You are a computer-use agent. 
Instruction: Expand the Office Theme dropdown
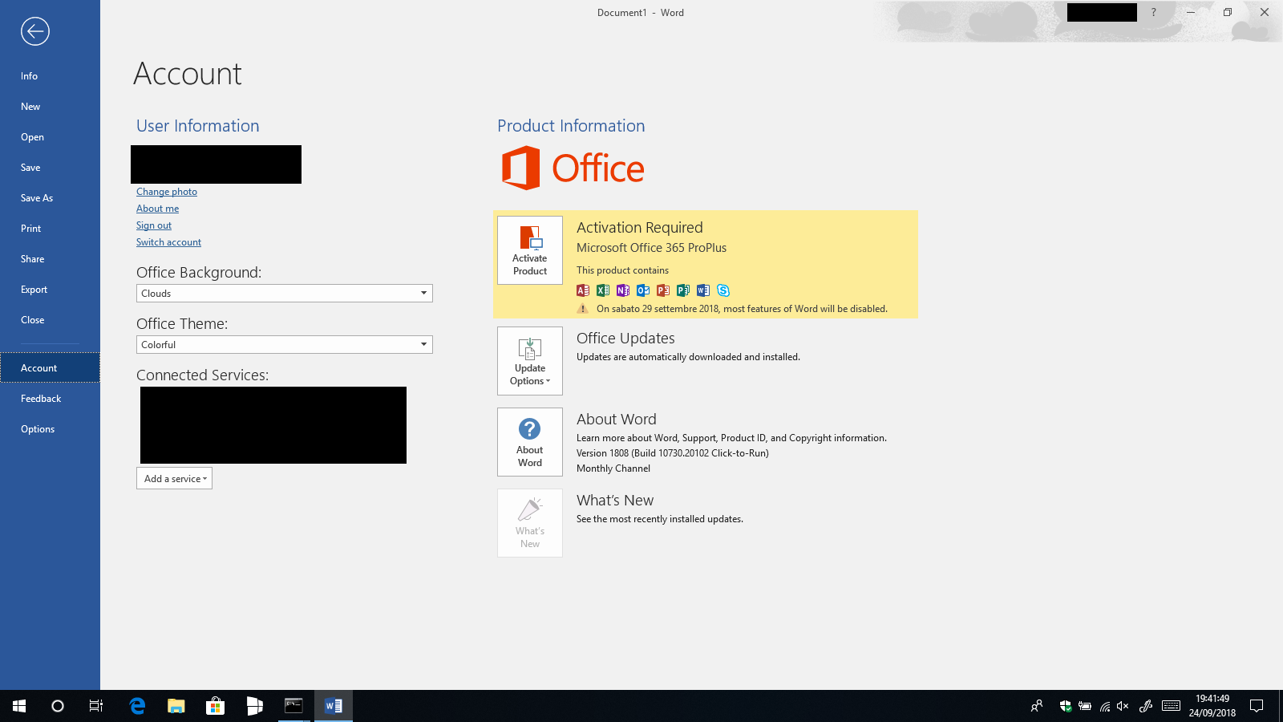pos(423,345)
